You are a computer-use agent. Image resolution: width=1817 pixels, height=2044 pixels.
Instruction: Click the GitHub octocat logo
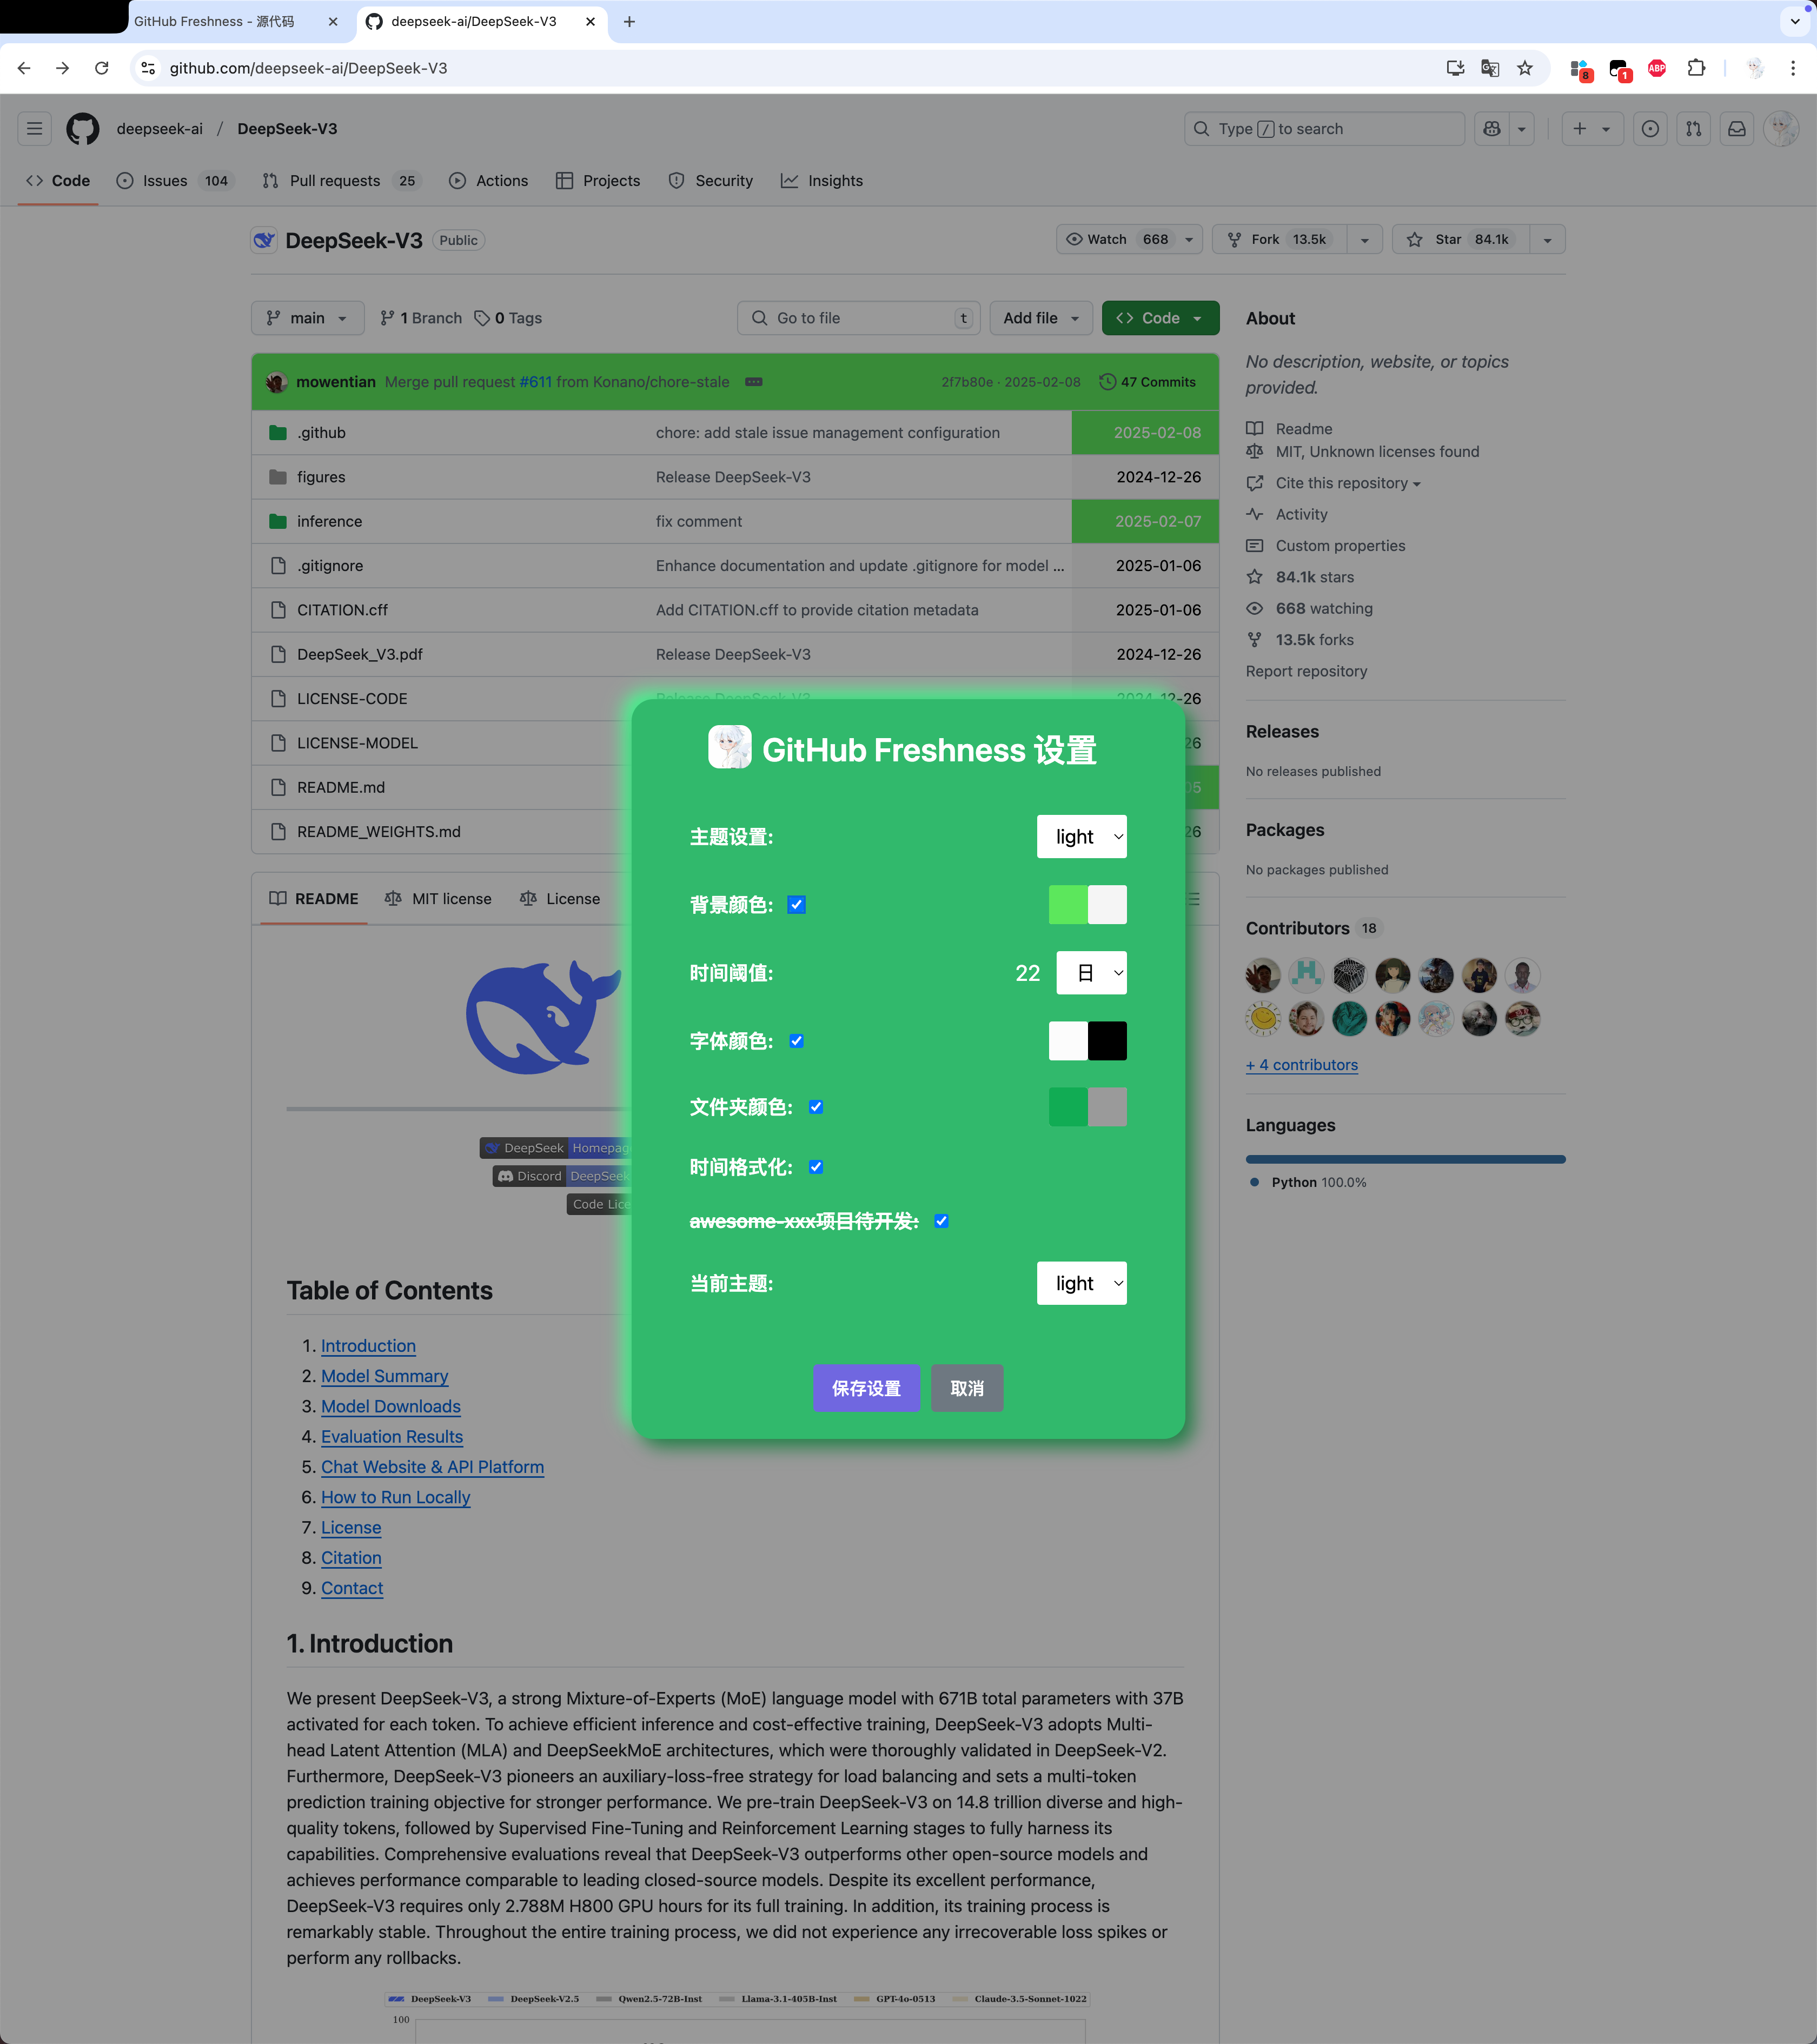[82, 129]
